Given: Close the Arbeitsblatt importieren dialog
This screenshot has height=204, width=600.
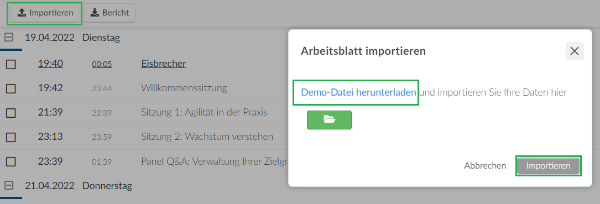Looking at the screenshot, I should tap(575, 51).
